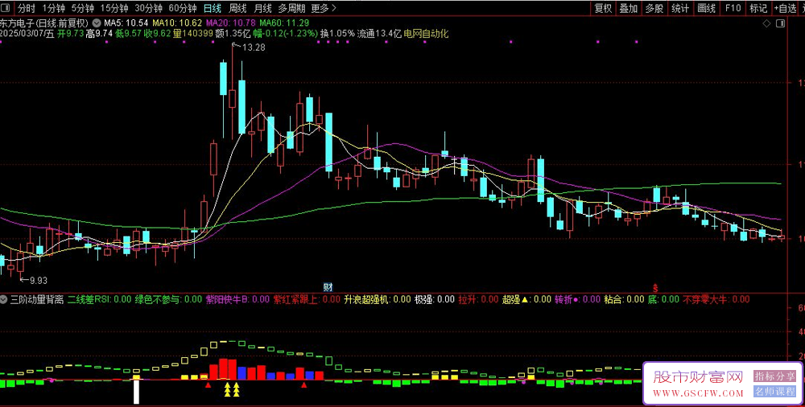Click the 绿色不参与: 0.00 value
The image size is (805, 407).
tap(168, 299)
